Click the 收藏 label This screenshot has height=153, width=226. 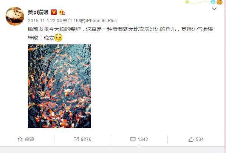(29, 139)
